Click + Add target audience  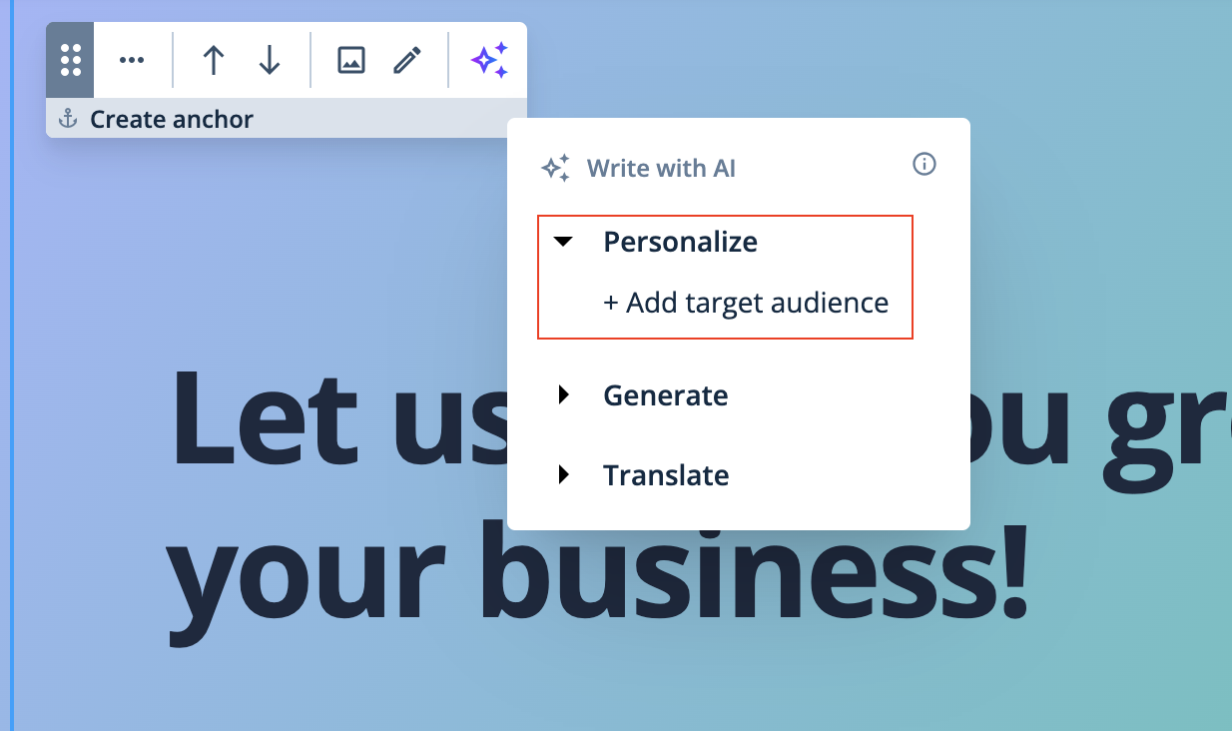746,303
